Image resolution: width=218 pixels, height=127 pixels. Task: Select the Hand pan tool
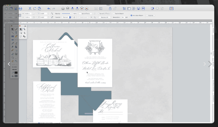pos(13,61)
